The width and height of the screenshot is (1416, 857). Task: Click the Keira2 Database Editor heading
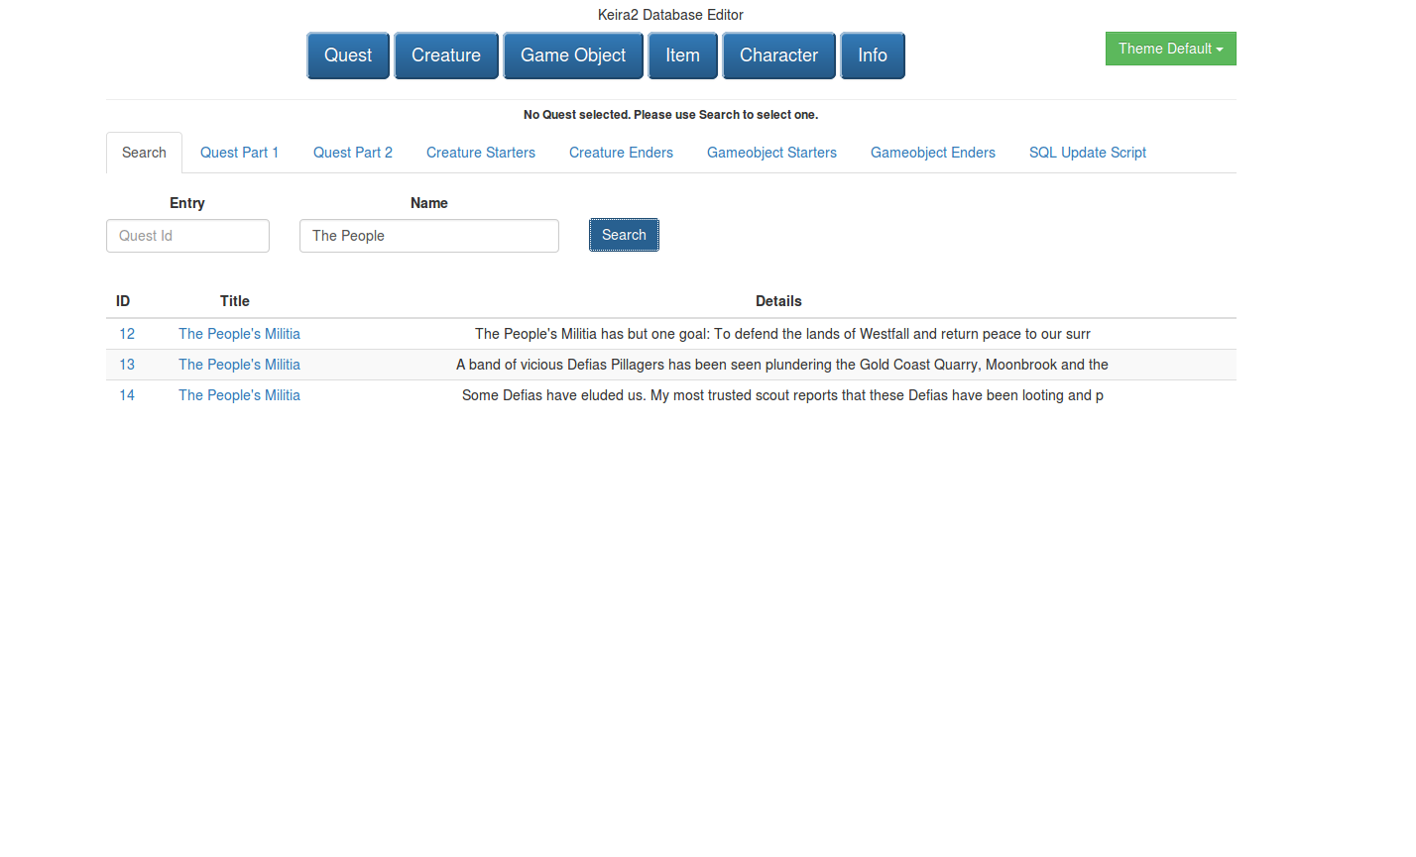pyautogui.click(x=670, y=15)
